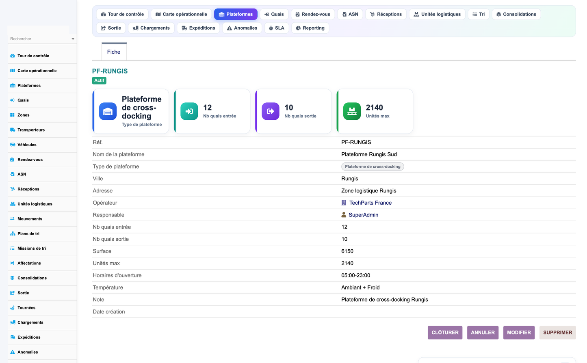Image resolution: width=587 pixels, height=363 pixels.
Task: Click the Expéditions sidebar shipping icon
Action: [13, 337]
